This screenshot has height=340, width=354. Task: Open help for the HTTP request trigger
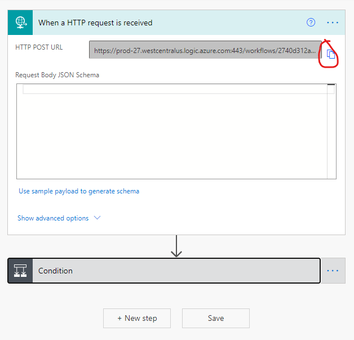coord(311,23)
